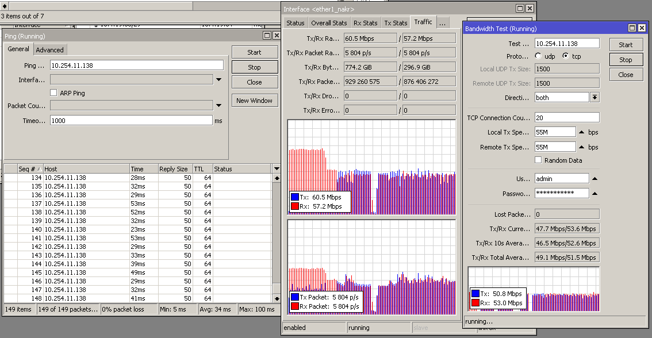The image size is (652, 338).
Task: Click the arrow beside Remote Tx Speed
Action: pyautogui.click(x=581, y=147)
